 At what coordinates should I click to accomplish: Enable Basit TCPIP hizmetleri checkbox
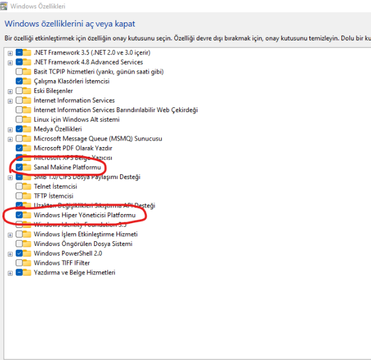tap(19, 71)
